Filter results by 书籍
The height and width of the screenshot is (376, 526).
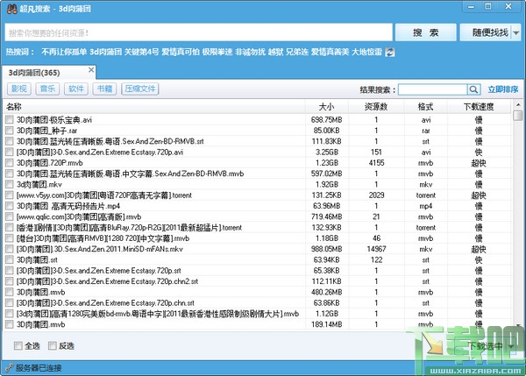[x=104, y=89]
